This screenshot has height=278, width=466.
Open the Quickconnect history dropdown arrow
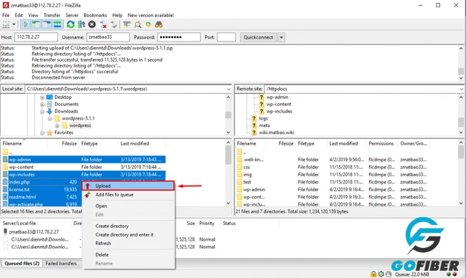coord(281,37)
